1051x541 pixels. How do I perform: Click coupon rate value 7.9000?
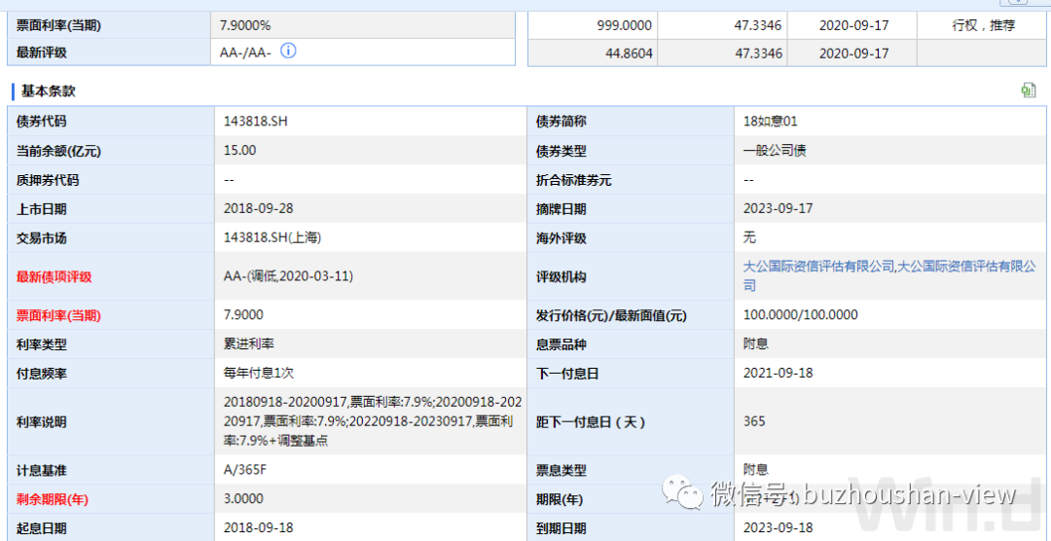pyautogui.click(x=243, y=314)
